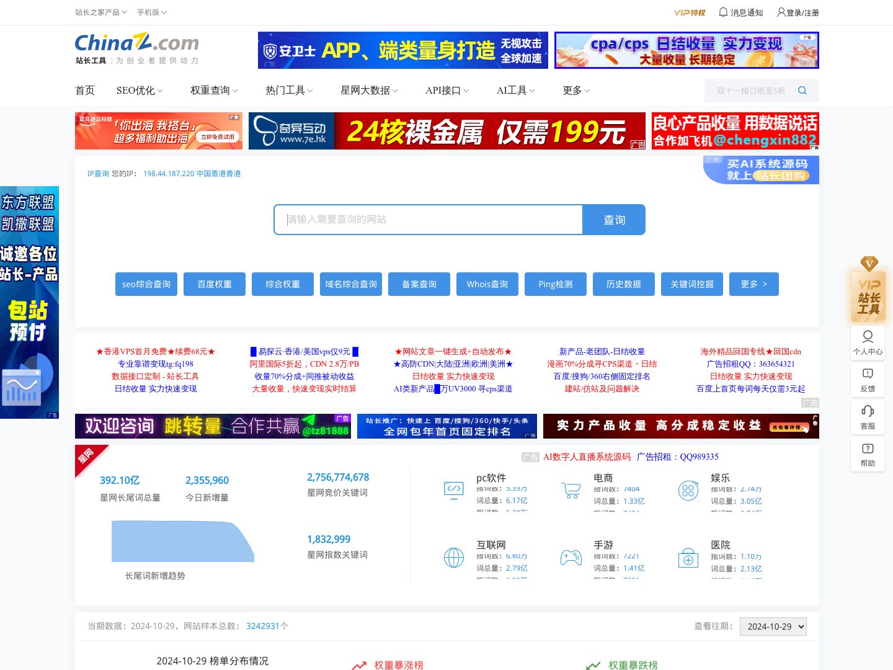Click the Ping检测 button
The image size is (893, 670).
click(556, 284)
